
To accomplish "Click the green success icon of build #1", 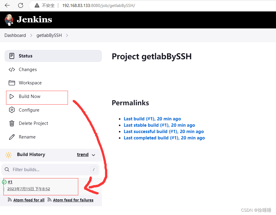I will pyautogui.click(x=4, y=182).
